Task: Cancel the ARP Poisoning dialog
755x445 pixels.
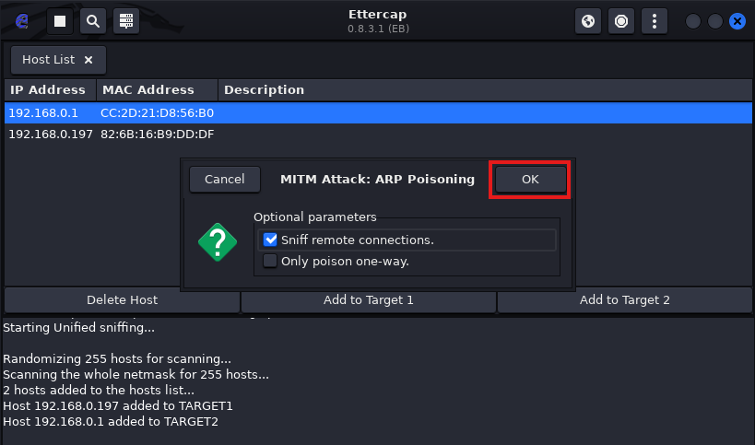Action: coord(224,179)
